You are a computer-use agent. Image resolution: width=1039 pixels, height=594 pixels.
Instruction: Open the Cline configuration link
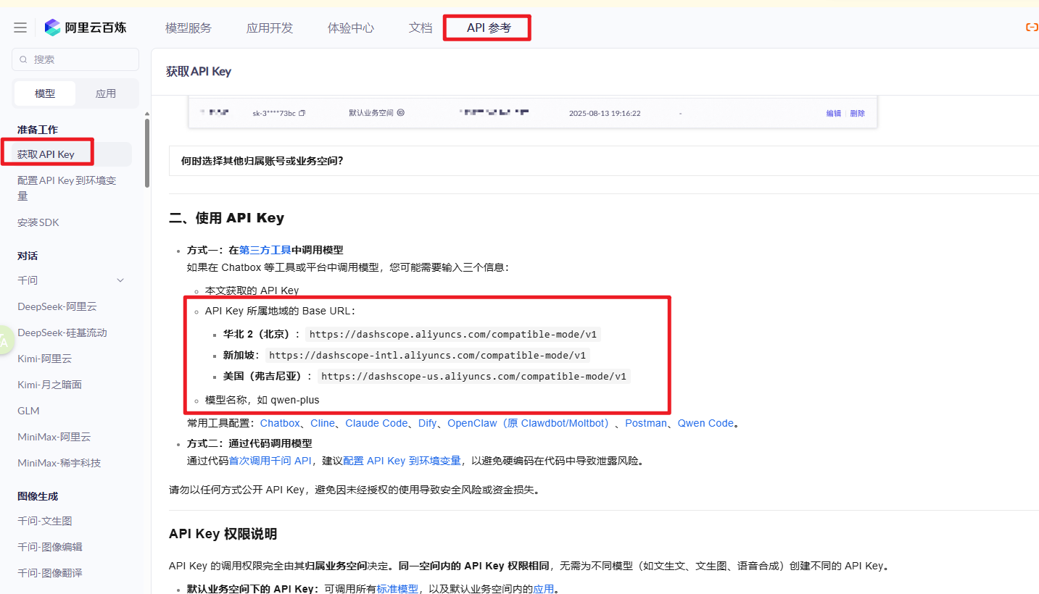323,423
